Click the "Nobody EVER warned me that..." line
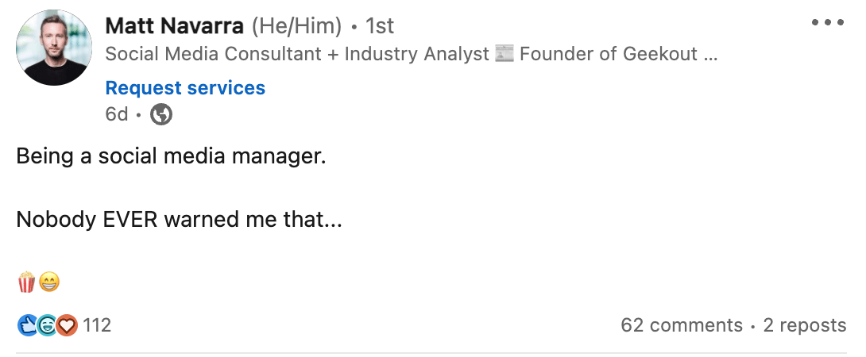This screenshot has height=357, width=866. click(x=179, y=219)
